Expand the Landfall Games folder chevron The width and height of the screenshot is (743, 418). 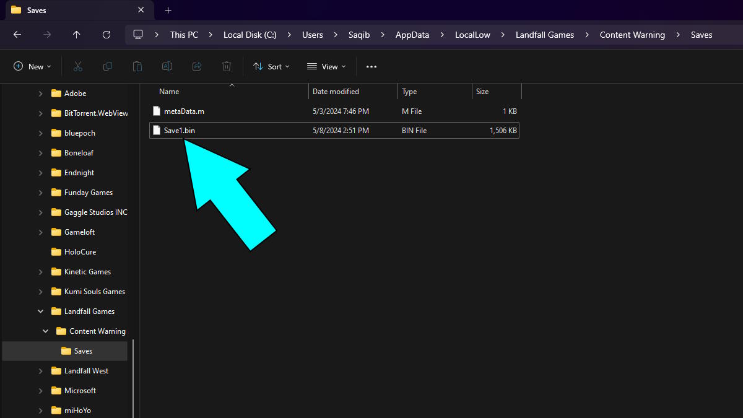(x=40, y=311)
